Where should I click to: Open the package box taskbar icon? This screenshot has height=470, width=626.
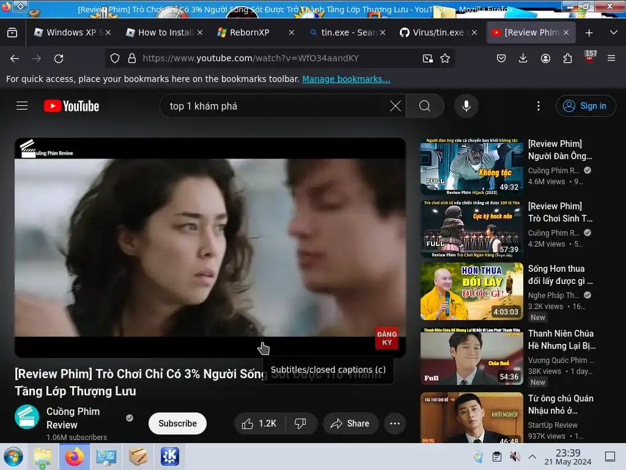point(138,457)
